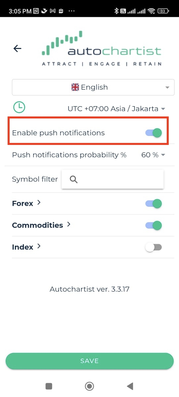Viewport: 179px width, 397px height.
Task: Turn off the Forex toggle
Action: click(x=153, y=203)
